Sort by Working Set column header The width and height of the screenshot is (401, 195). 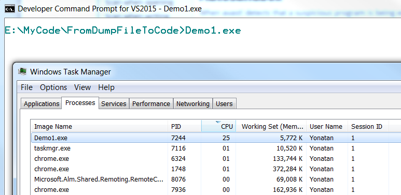(271, 126)
